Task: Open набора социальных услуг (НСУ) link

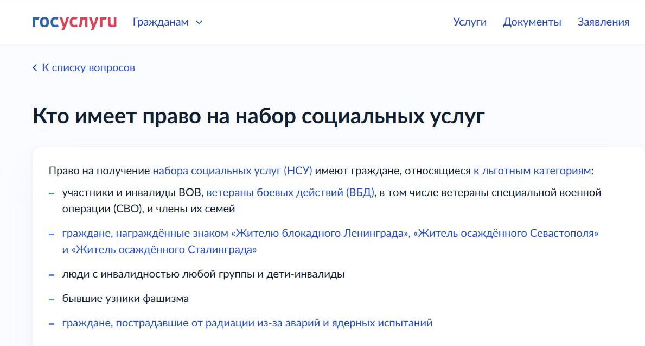Action: click(232, 171)
